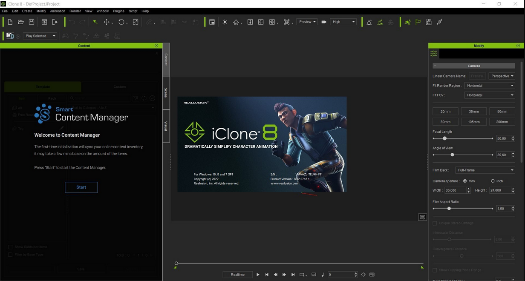
Task: Open the Plugins menu
Action: [118, 11]
